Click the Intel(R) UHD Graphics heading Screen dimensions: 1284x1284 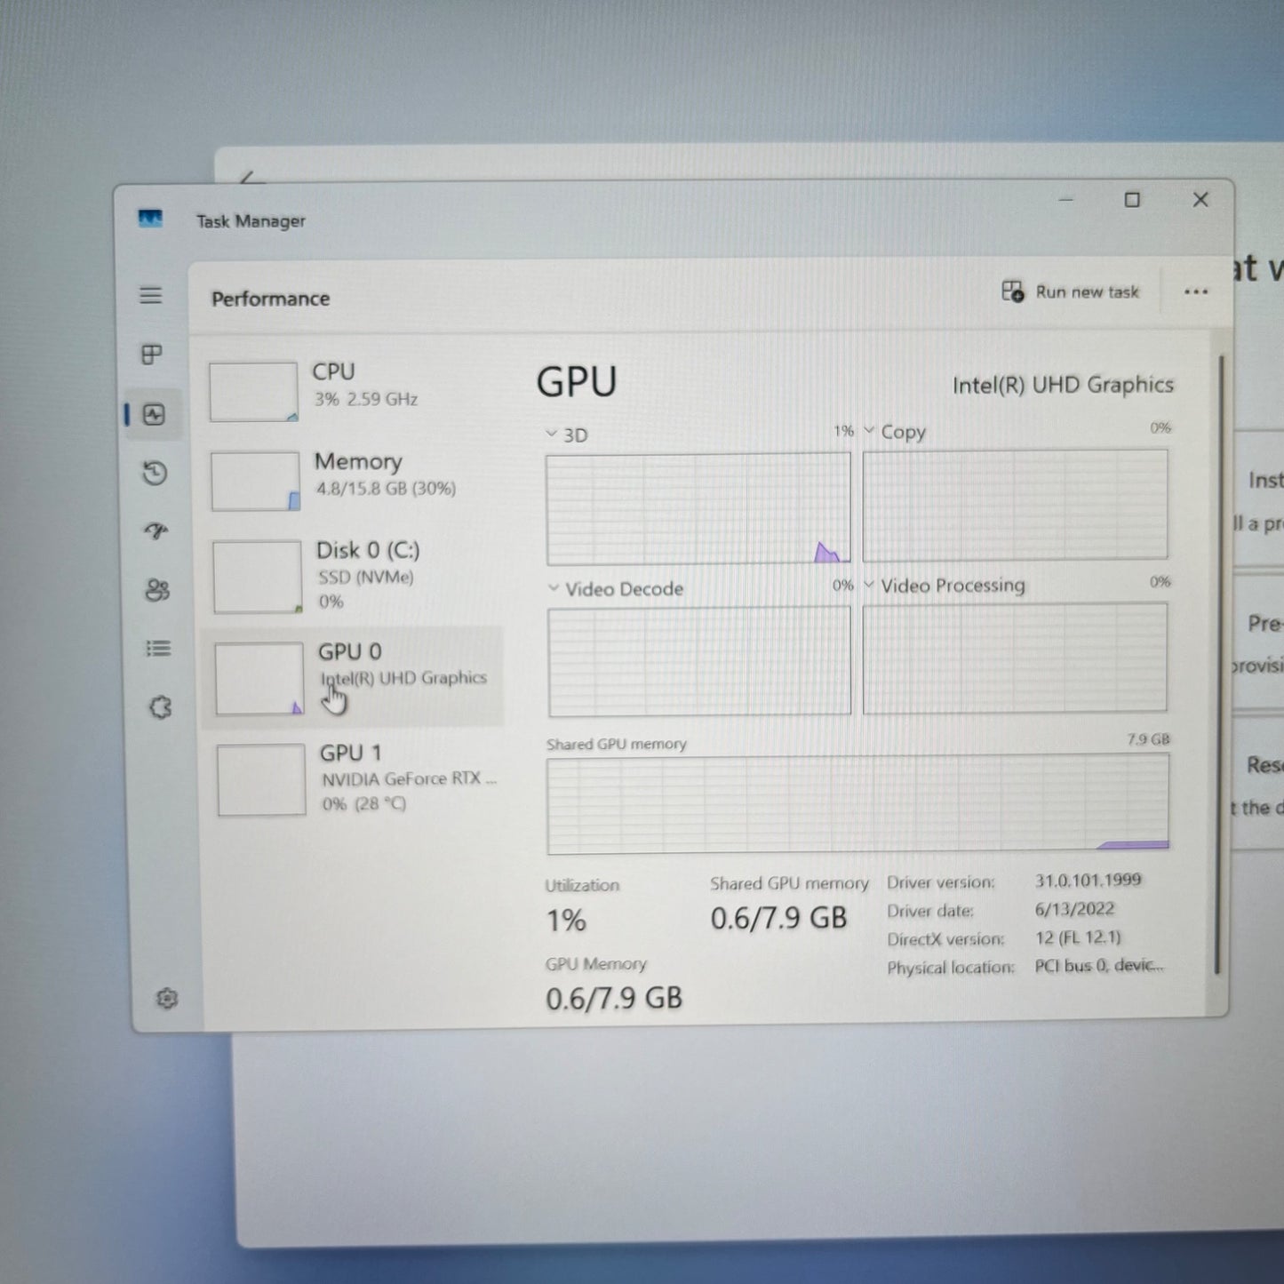1063,385
